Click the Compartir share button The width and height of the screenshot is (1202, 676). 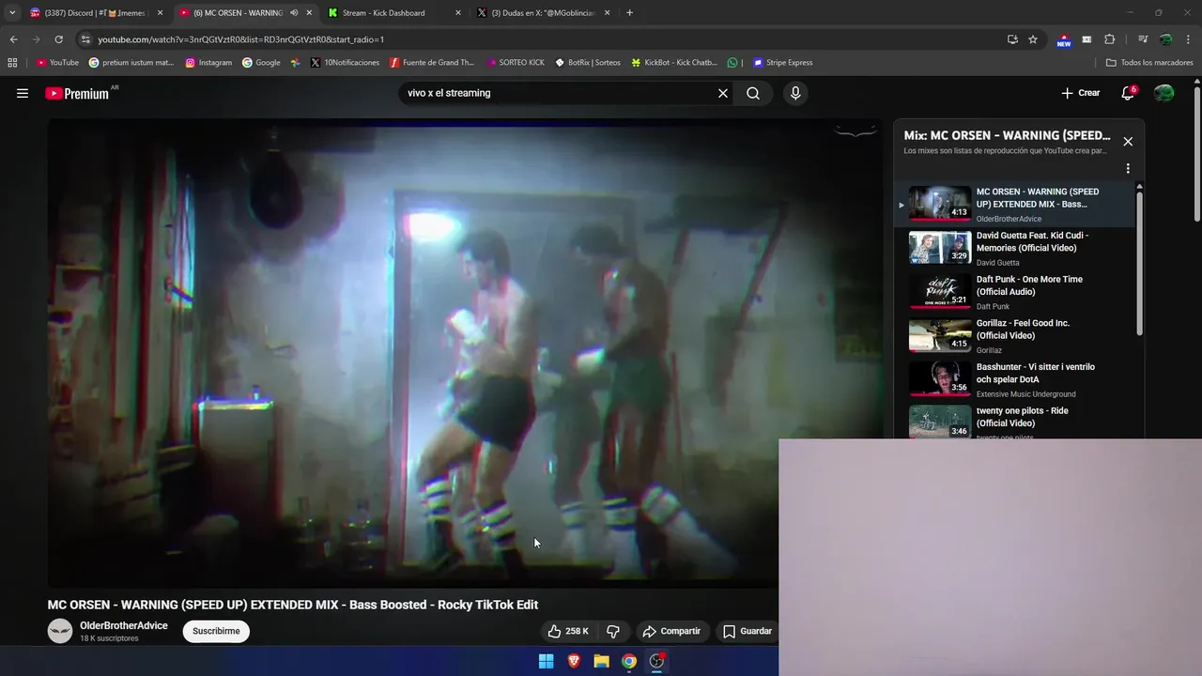pyautogui.click(x=670, y=631)
